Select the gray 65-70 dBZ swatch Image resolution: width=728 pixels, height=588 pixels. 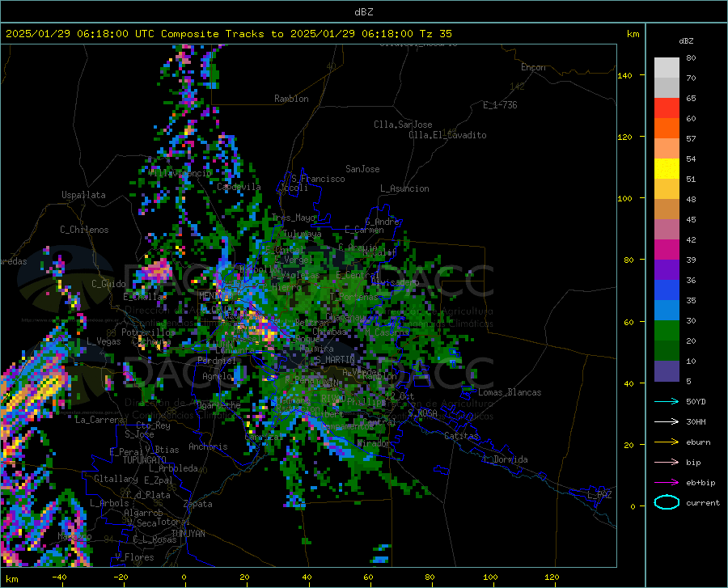coord(667,87)
